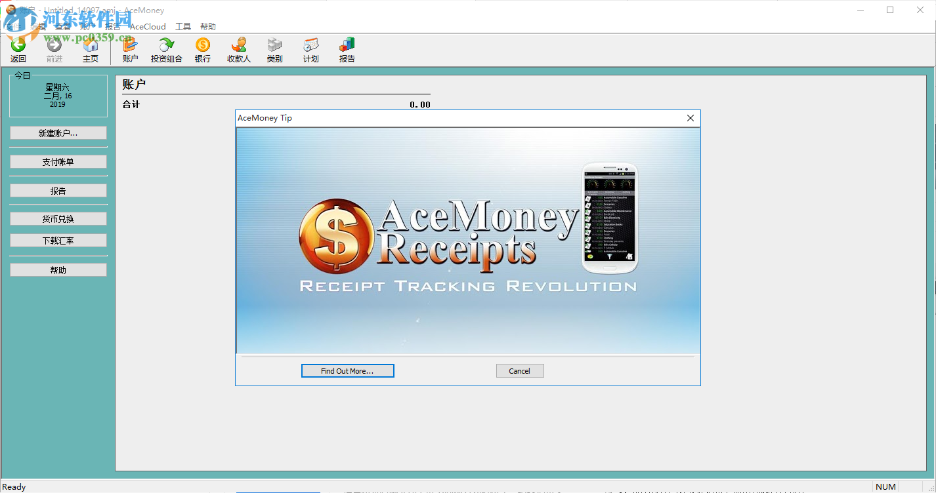The width and height of the screenshot is (936, 493).
Task: Cancel the AceMoney Tip dialog
Action: 520,371
